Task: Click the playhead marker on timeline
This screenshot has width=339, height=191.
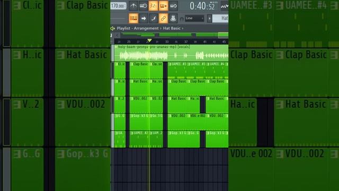Action: click(149, 40)
